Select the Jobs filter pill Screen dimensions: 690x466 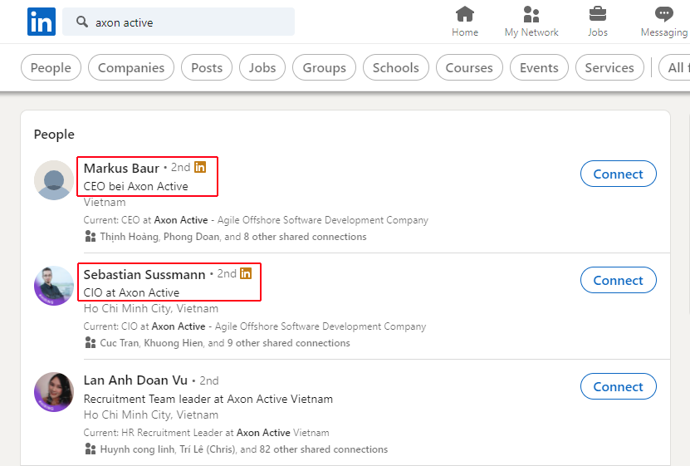262,67
